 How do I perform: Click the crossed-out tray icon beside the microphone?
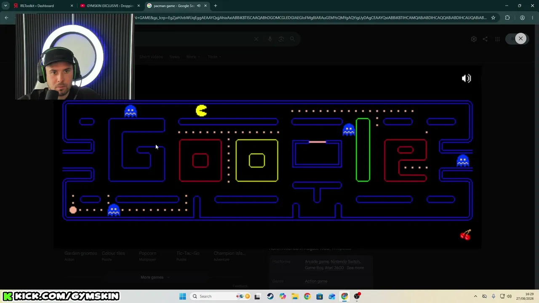[x=484, y=296]
